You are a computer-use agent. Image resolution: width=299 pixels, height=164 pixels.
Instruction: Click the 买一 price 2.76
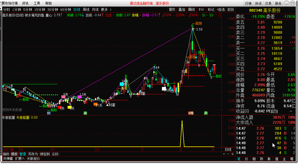(x=261, y=48)
